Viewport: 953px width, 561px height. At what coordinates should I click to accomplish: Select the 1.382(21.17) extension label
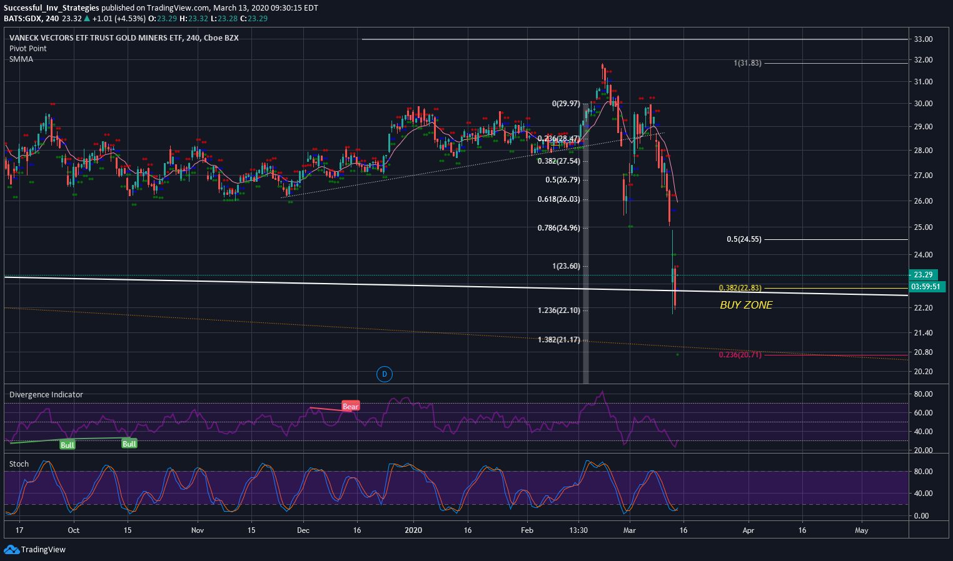coord(559,340)
